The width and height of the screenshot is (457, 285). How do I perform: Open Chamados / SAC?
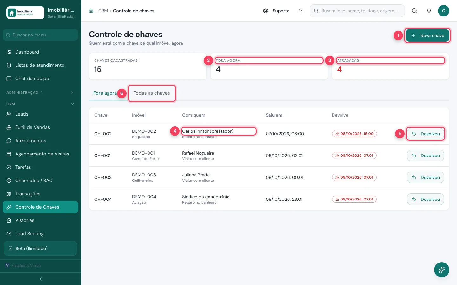(x=40, y=180)
